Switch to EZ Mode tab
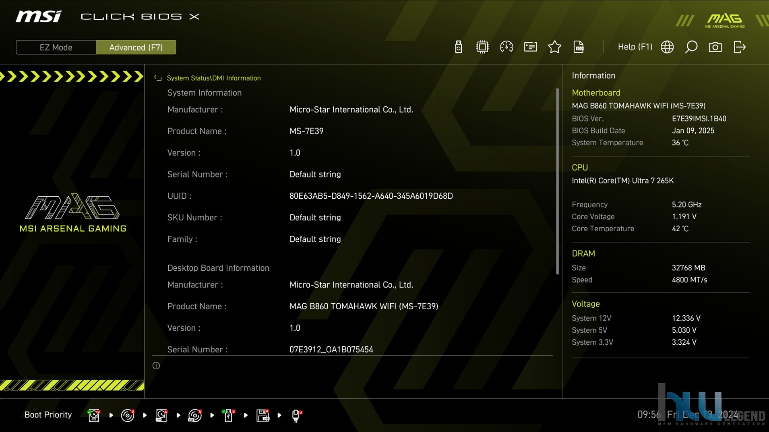This screenshot has width=769, height=432. [x=56, y=47]
